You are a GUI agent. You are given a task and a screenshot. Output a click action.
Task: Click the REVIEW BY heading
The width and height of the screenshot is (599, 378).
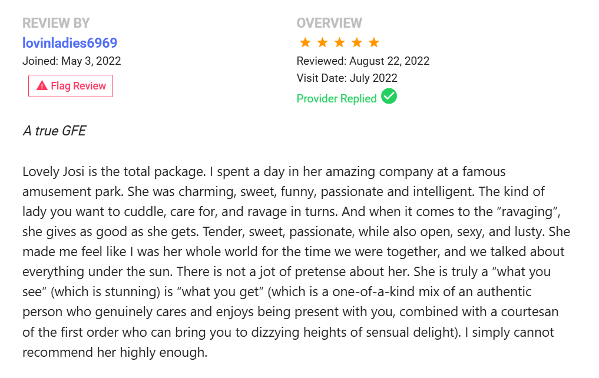coord(56,24)
